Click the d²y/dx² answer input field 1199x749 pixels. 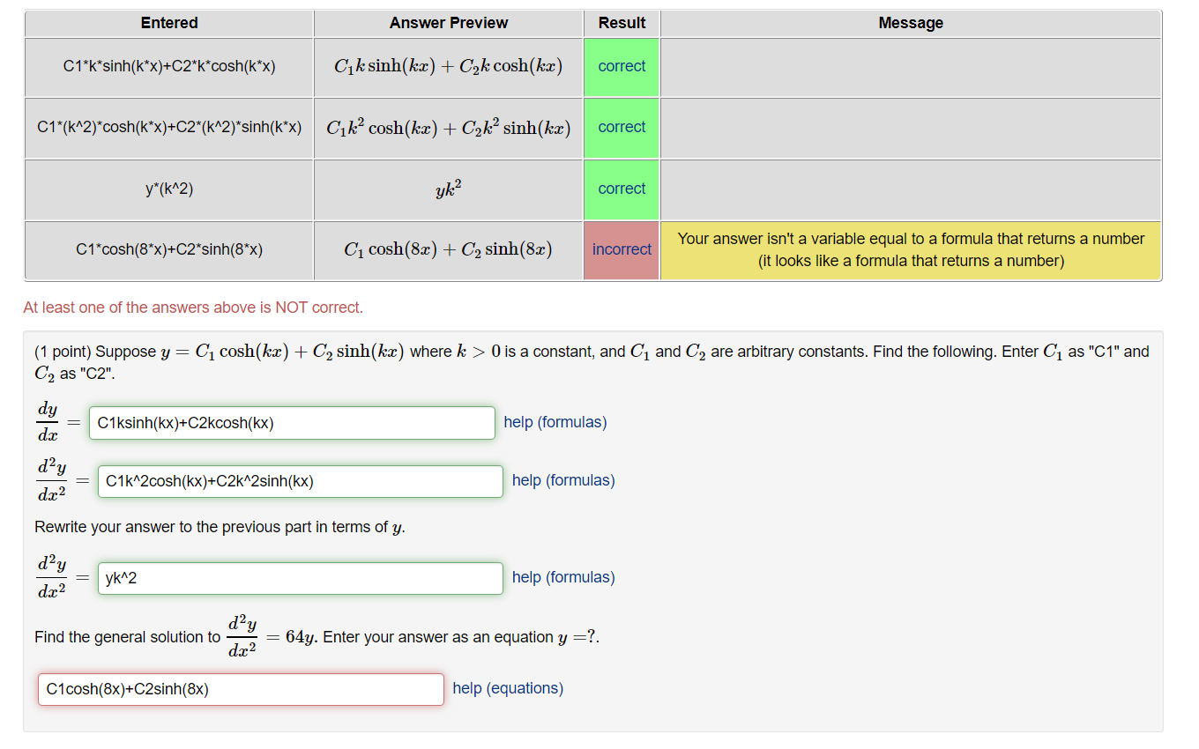tap(300, 481)
